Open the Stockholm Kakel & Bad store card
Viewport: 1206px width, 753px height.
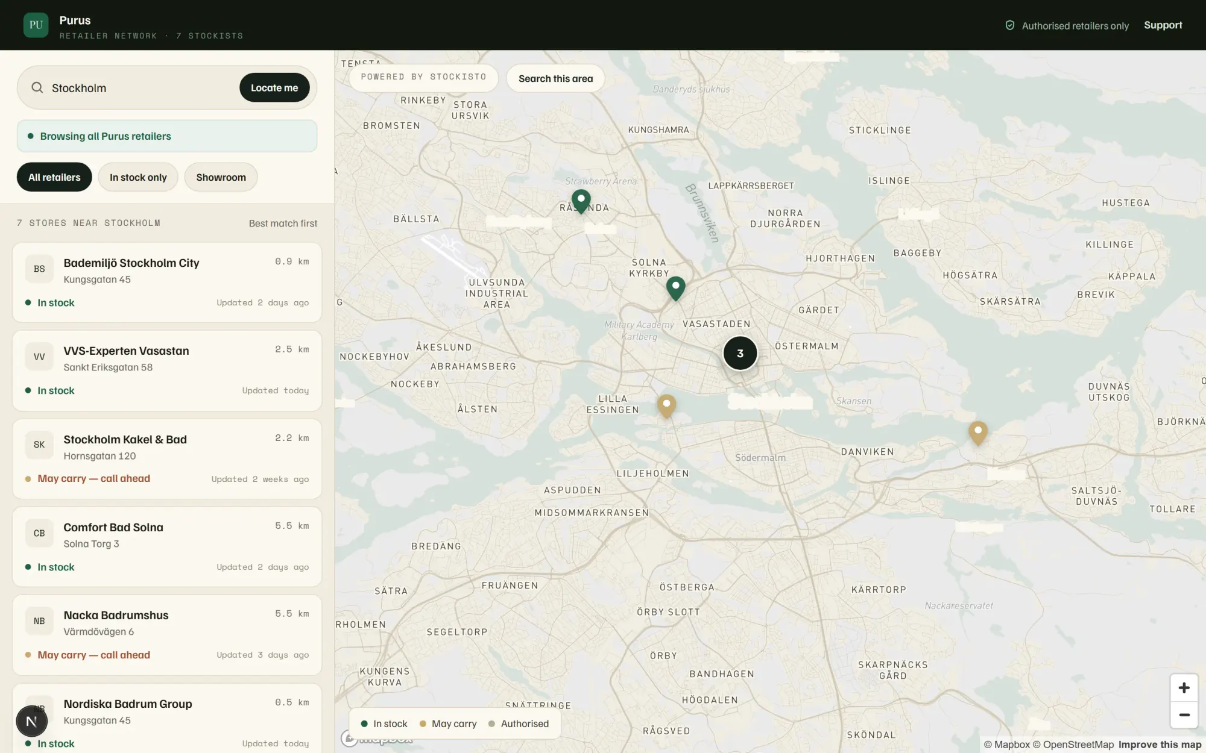click(167, 459)
